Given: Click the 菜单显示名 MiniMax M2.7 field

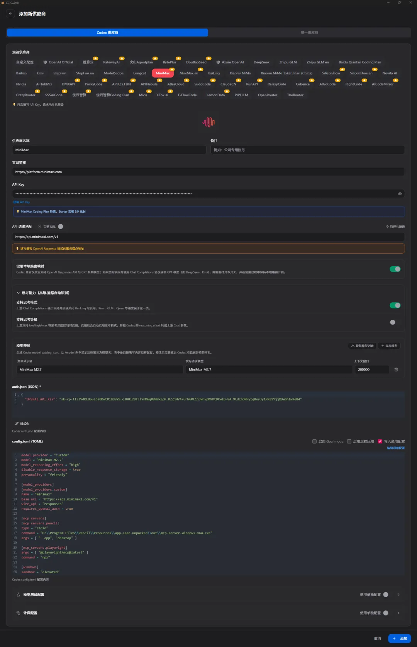Looking at the screenshot, I should tap(100, 370).
